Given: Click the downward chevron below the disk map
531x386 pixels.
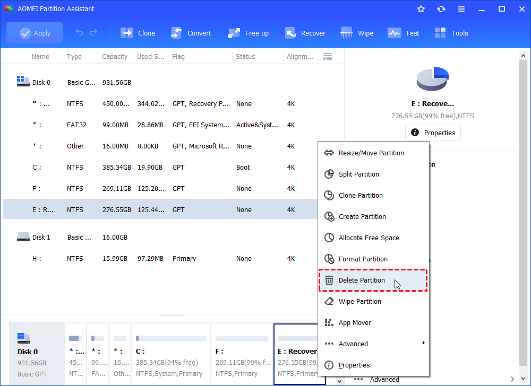Looking at the screenshot, I should pos(338,381).
